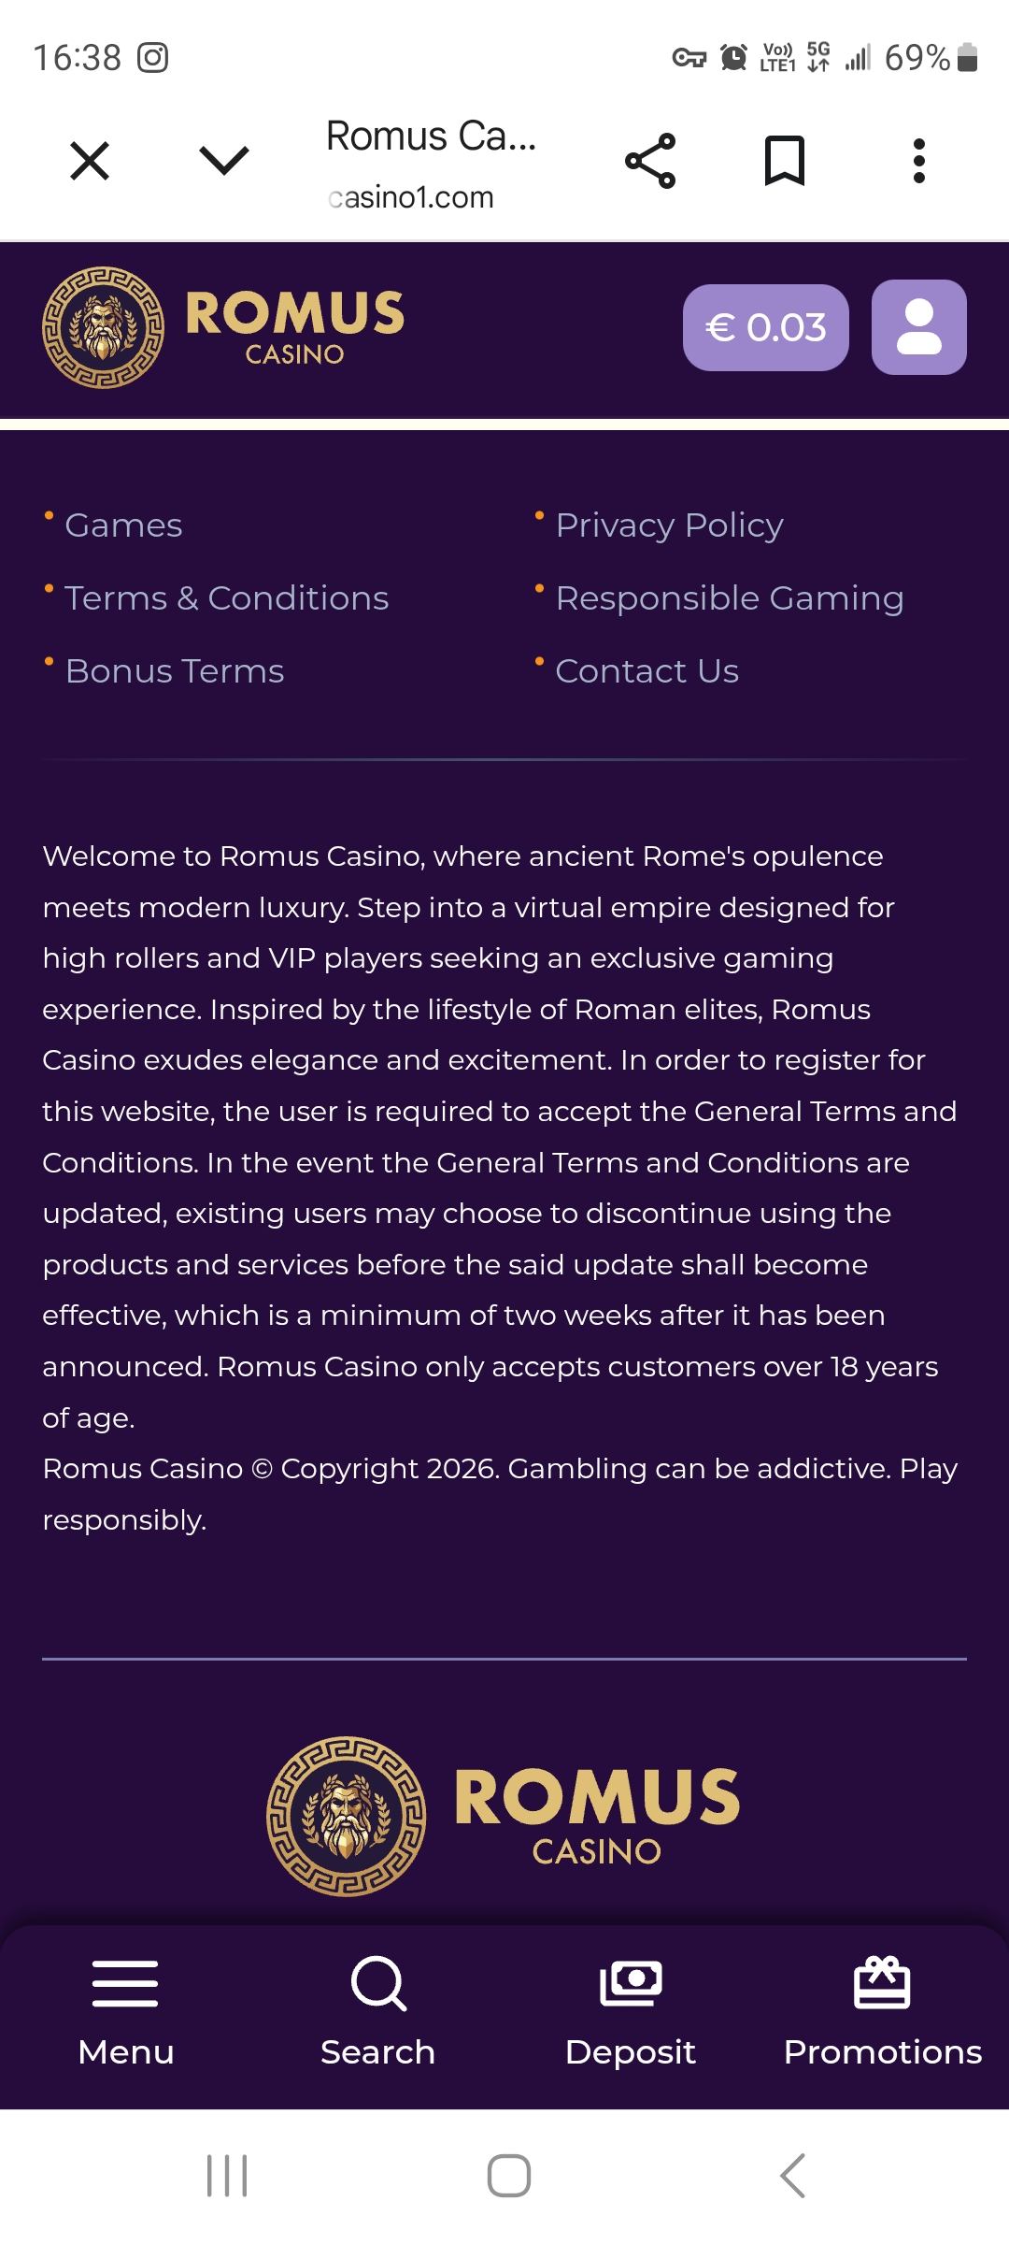The width and height of the screenshot is (1009, 2244).
Task: Open browser three-dot overflow menu
Action: (x=918, y=161)
